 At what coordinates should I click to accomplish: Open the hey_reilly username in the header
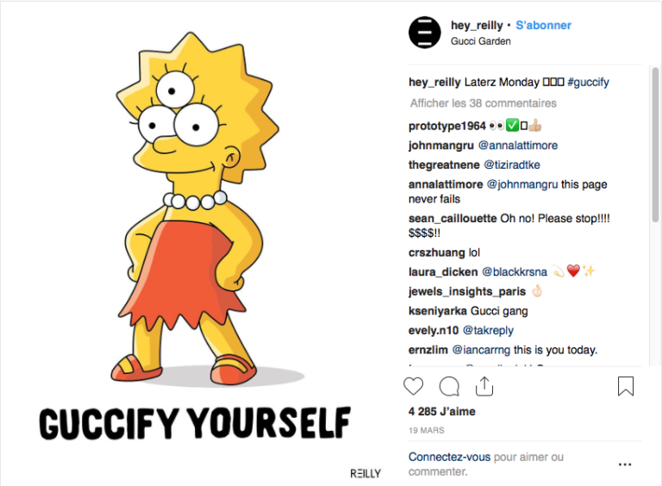477,25
